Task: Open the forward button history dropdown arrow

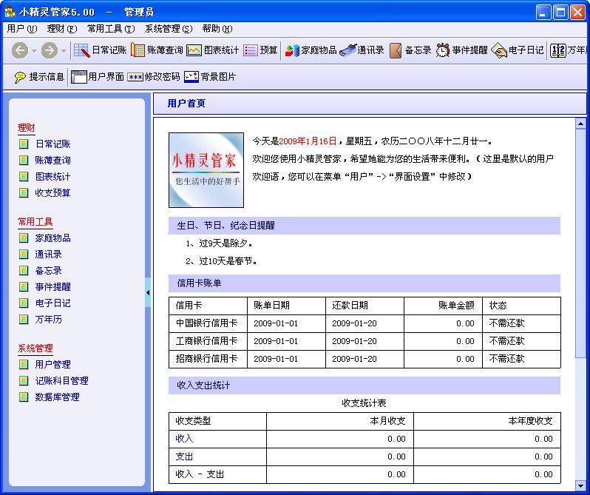Action: pyautogui.click(x=64, y=50)
